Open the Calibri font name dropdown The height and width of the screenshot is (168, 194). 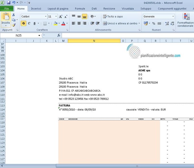click(x=45, y=17)
